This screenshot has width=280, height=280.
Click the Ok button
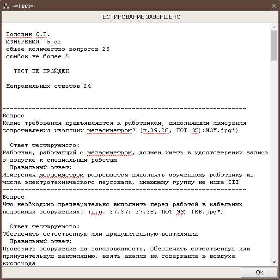(x=259, y=273)
